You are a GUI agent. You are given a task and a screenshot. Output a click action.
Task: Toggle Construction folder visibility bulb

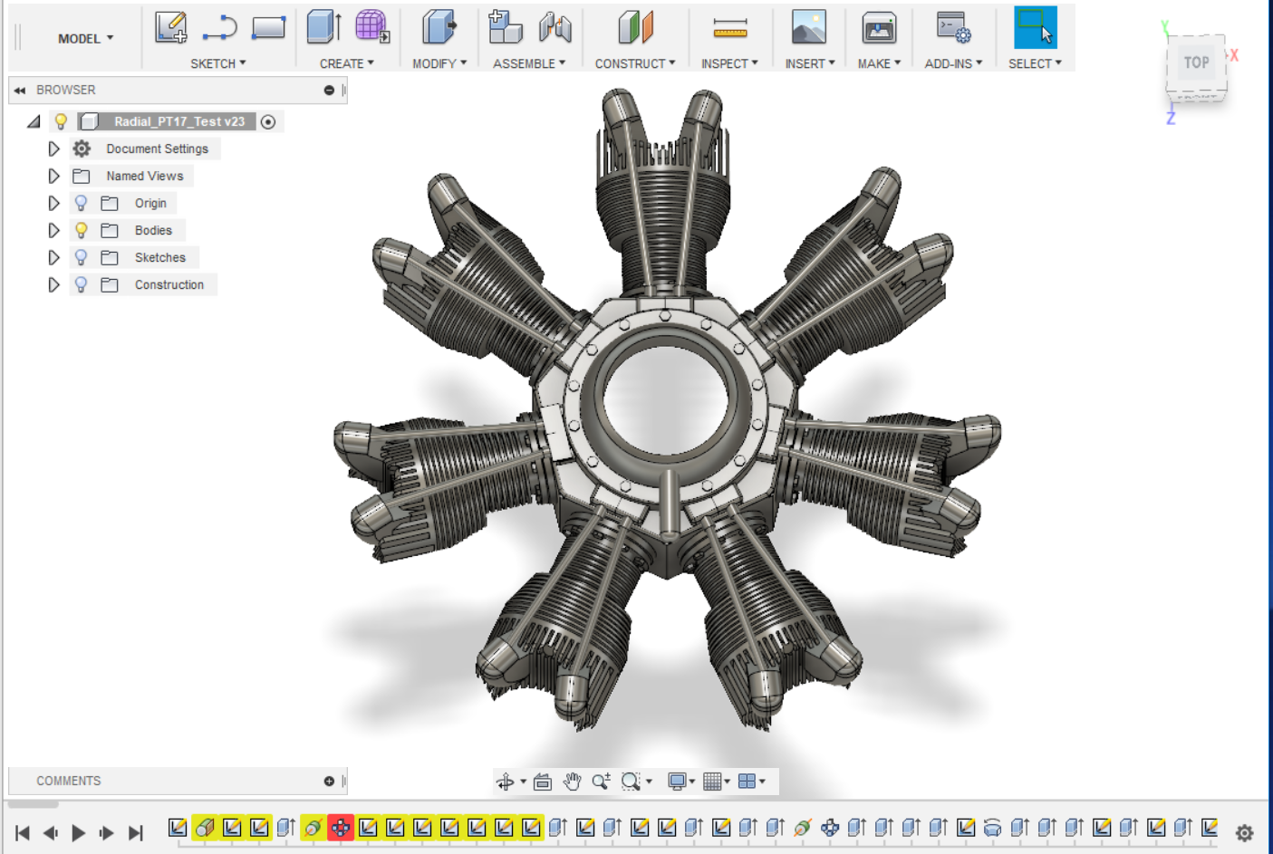81,284
